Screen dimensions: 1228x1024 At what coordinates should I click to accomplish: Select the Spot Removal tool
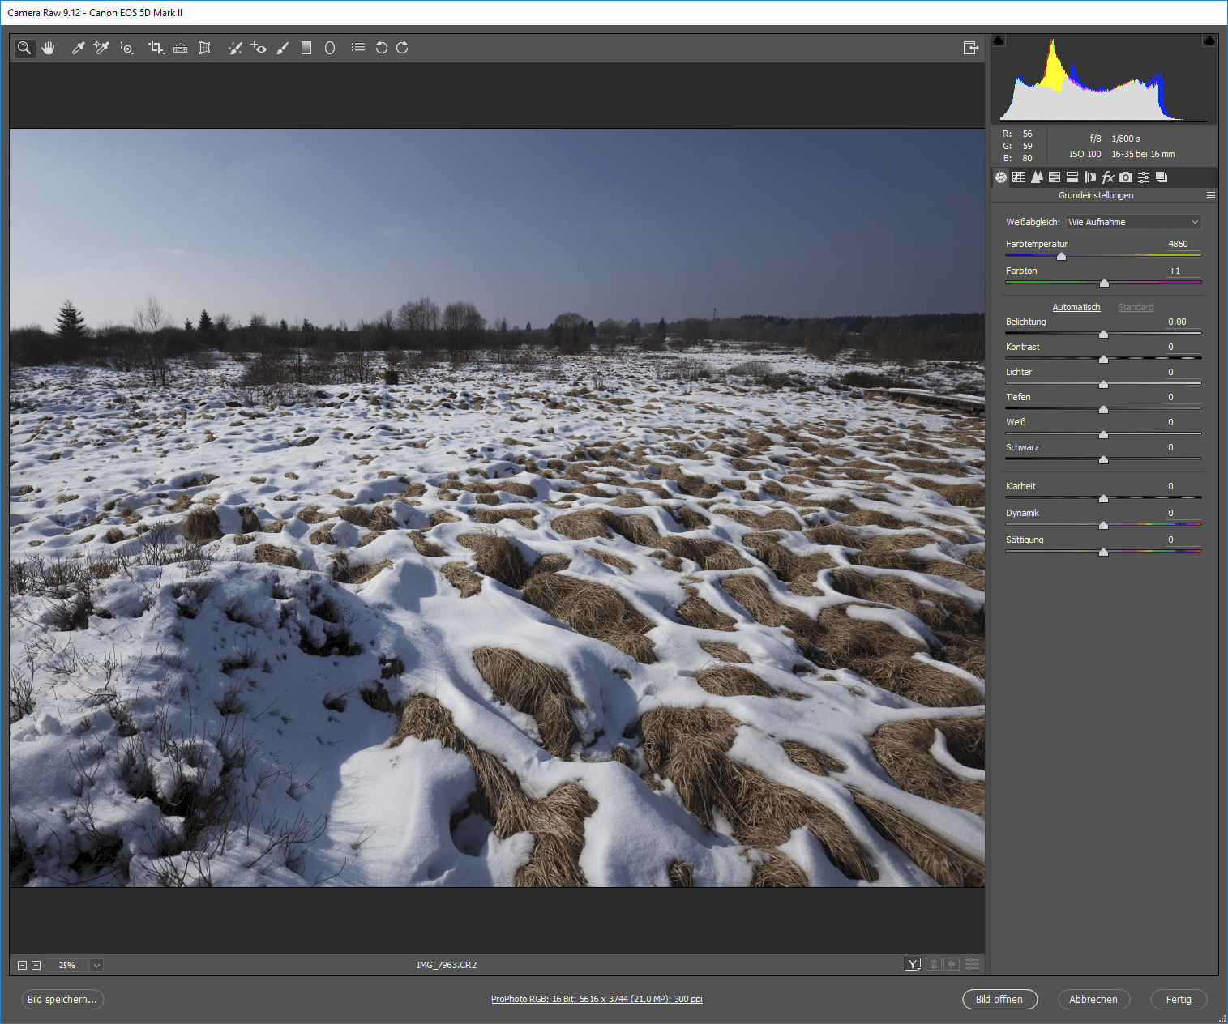pyautogui.click(x=235, y=48)
